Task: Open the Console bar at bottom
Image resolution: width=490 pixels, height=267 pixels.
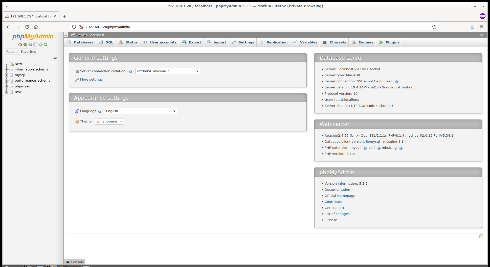Action: 75,262
